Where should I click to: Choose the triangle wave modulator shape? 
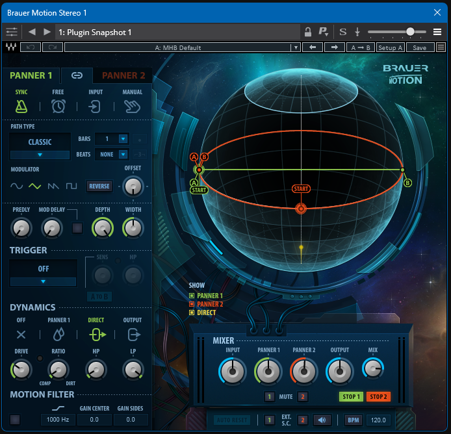[x=35, y=186]
